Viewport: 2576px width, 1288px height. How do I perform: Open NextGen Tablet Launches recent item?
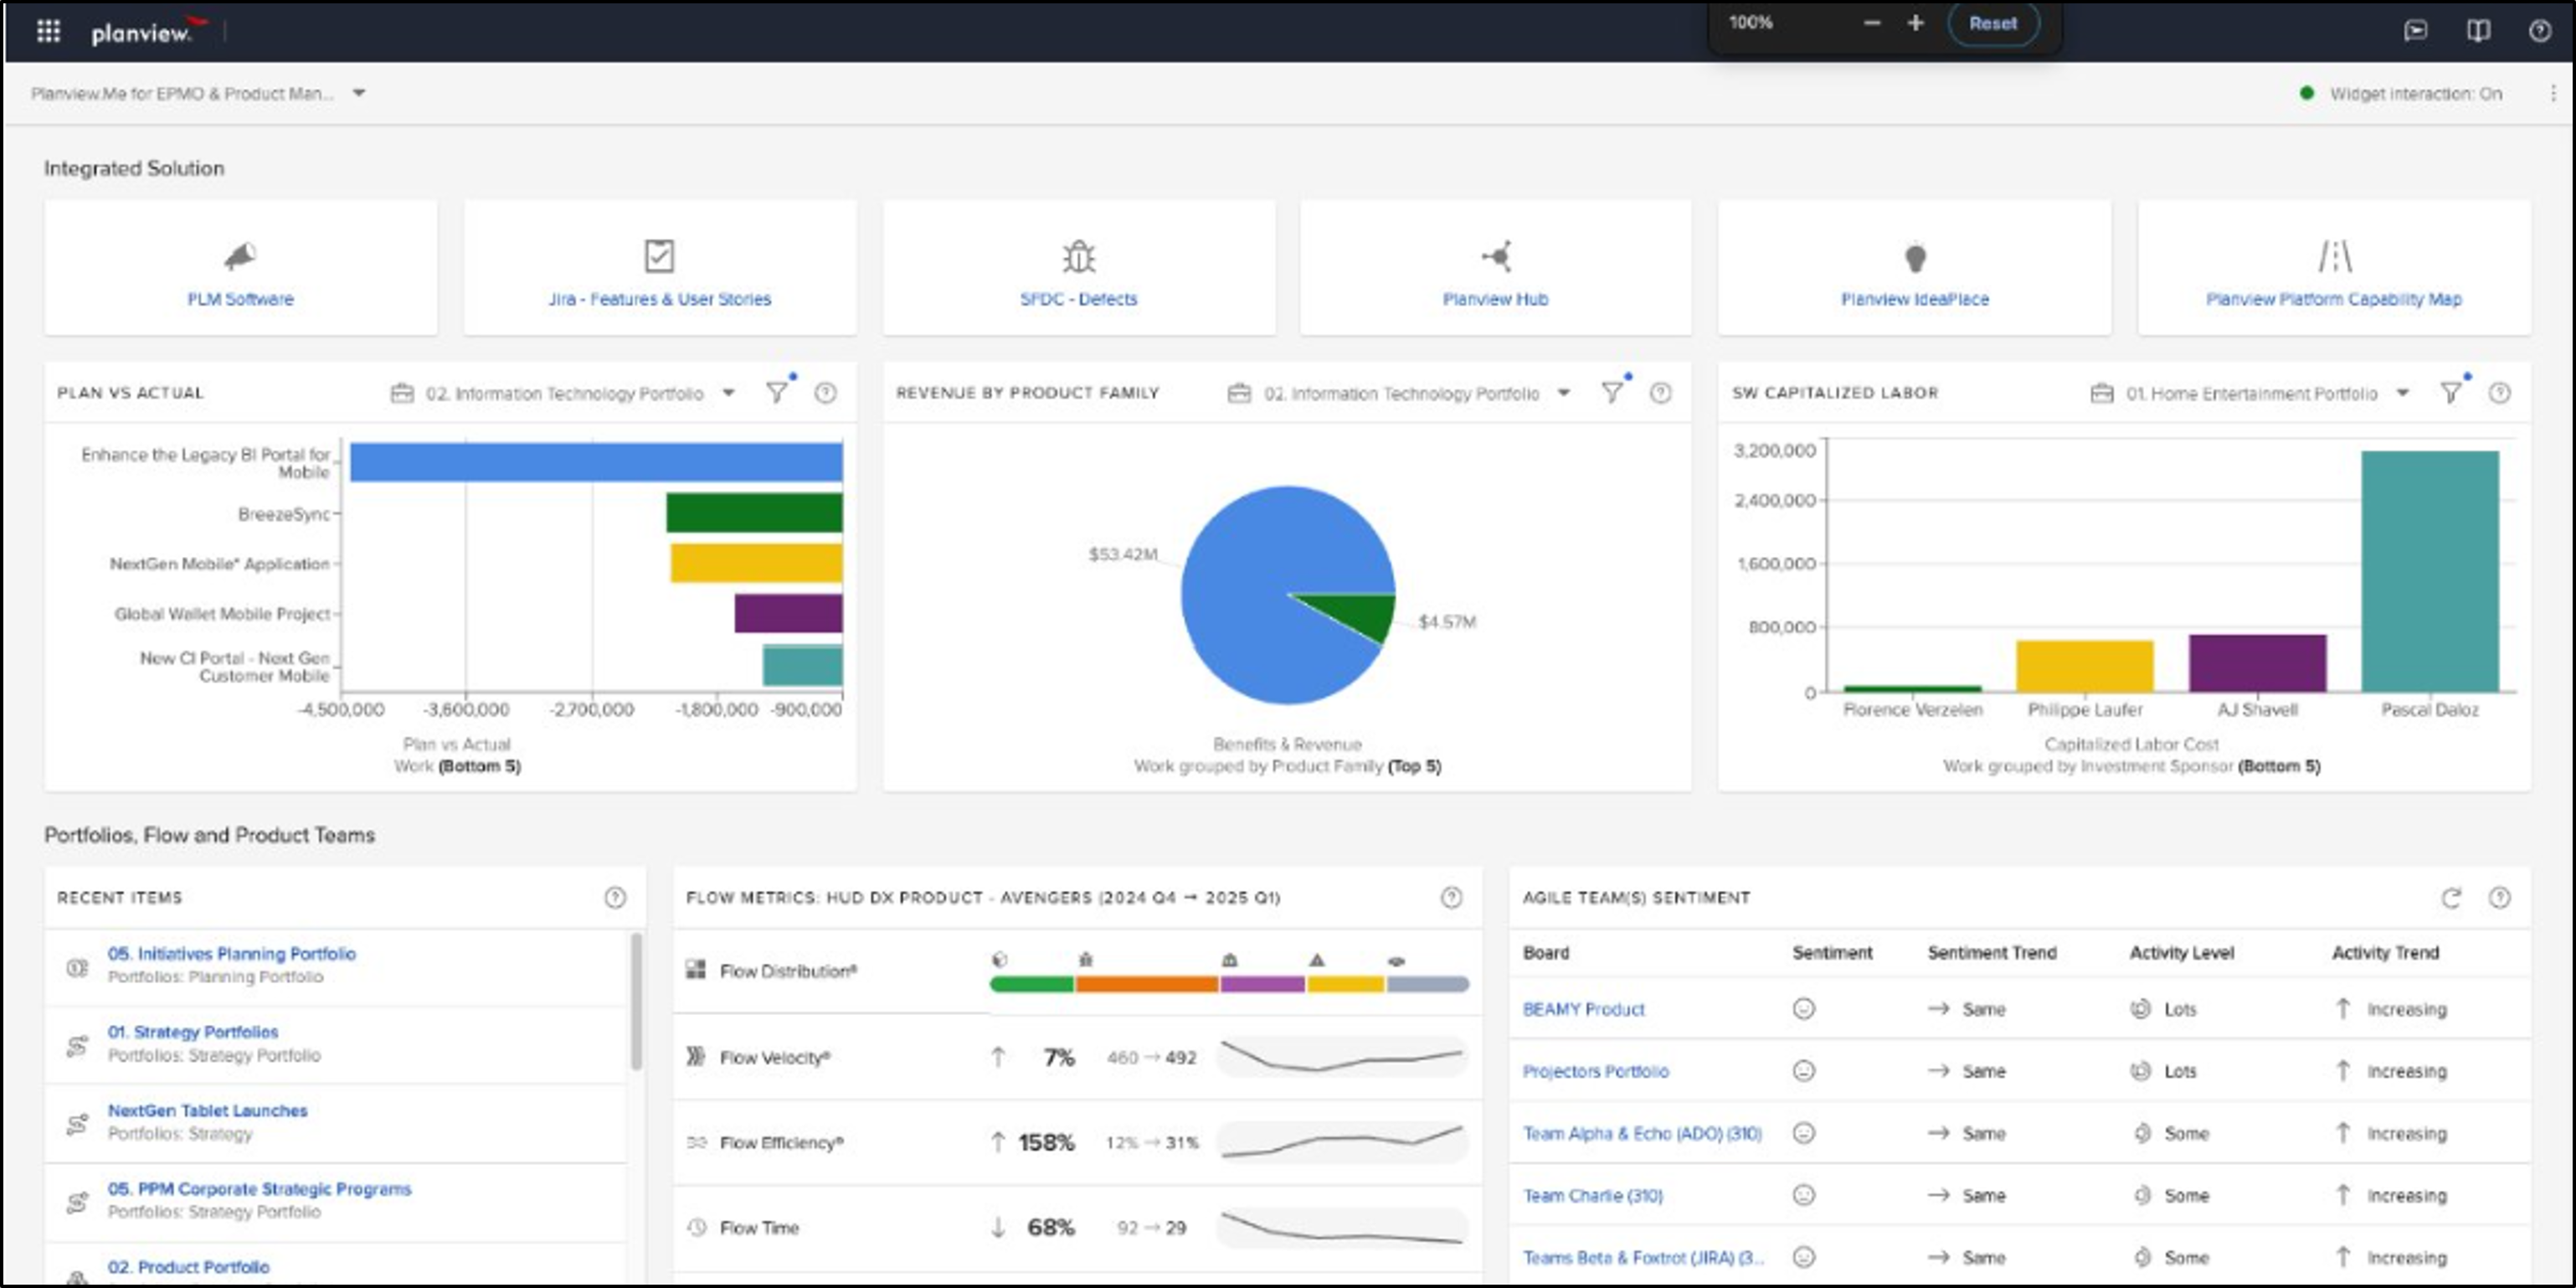coord(207,1111)
